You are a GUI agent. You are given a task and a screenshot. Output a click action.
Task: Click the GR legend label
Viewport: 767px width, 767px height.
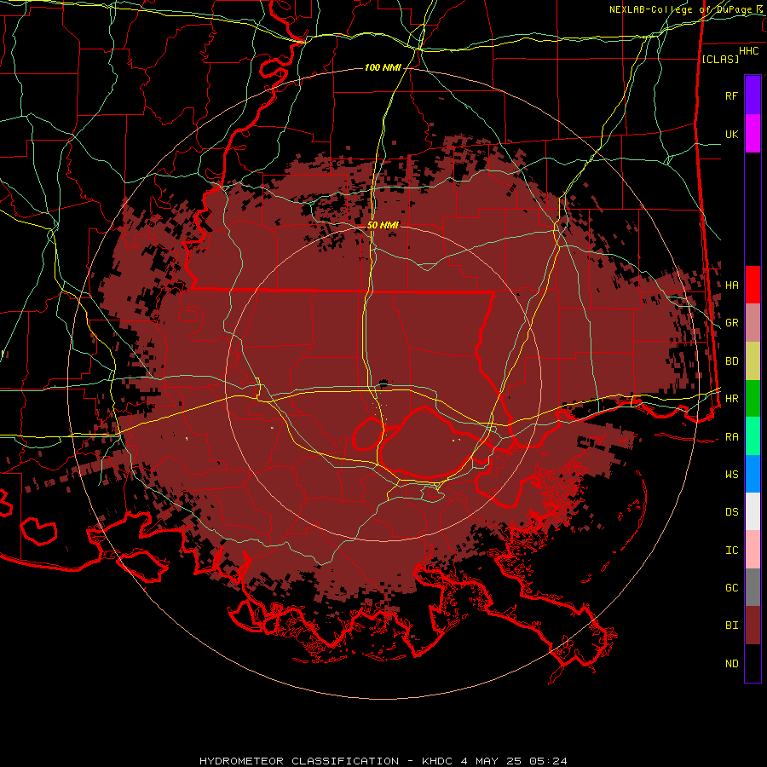coord(732,323)
